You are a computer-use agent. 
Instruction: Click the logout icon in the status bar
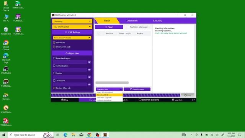pos(193,100)
